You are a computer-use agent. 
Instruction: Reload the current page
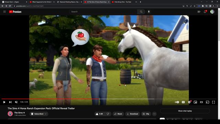click(10, 6)
